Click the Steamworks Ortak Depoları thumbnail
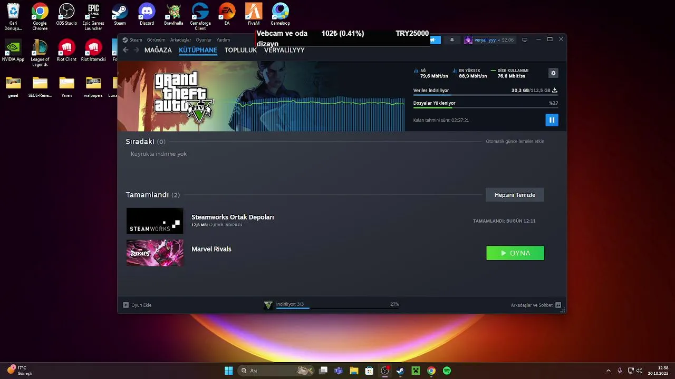Screen dimensions: 675x379 (155, 221)
